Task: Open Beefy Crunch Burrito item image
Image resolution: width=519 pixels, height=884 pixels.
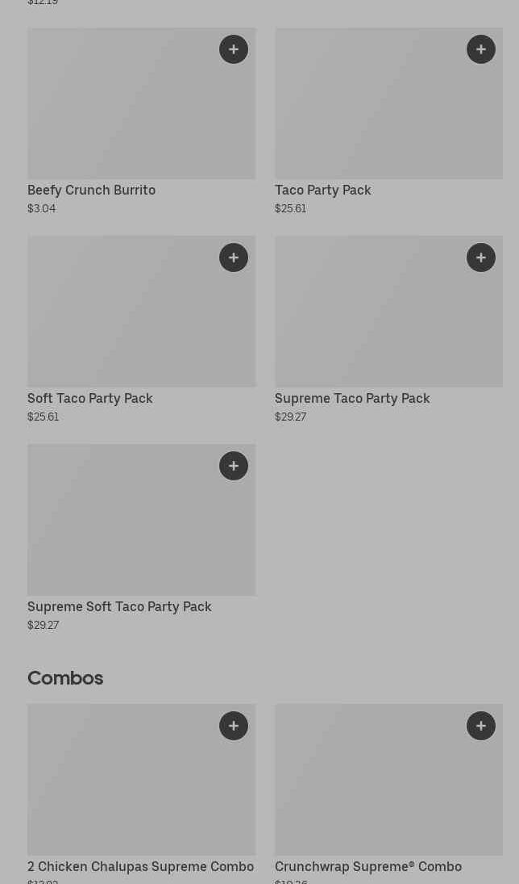Action: pyautogui.click(x=121, y=113)
